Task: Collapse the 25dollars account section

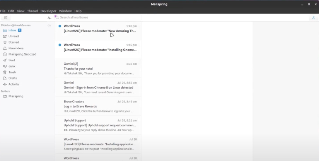Action: [x=49, y=25]
